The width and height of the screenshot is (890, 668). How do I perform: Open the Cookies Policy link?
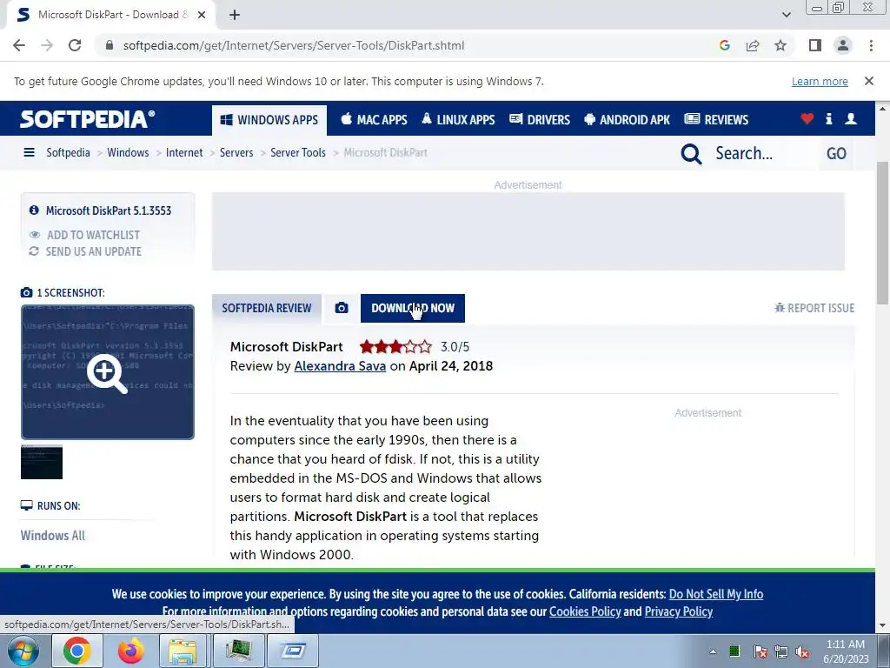(585, 611)
